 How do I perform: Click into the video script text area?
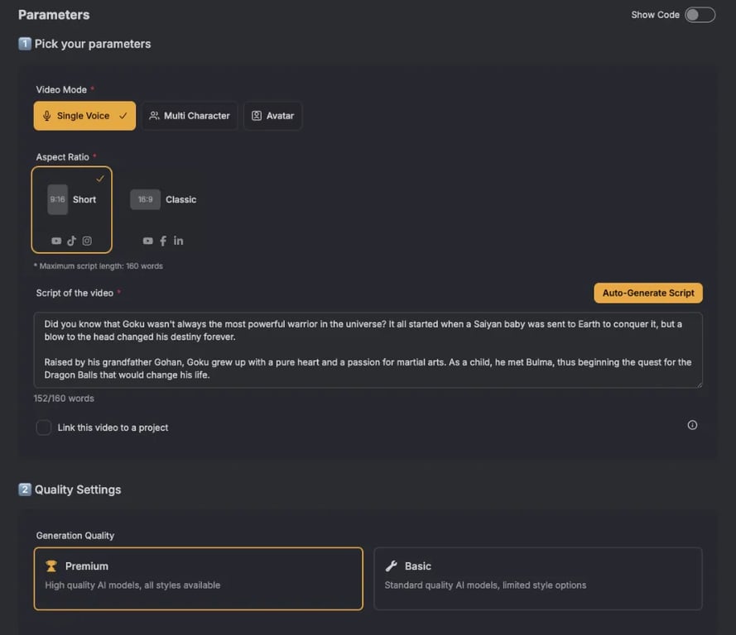tap(368, 349)
